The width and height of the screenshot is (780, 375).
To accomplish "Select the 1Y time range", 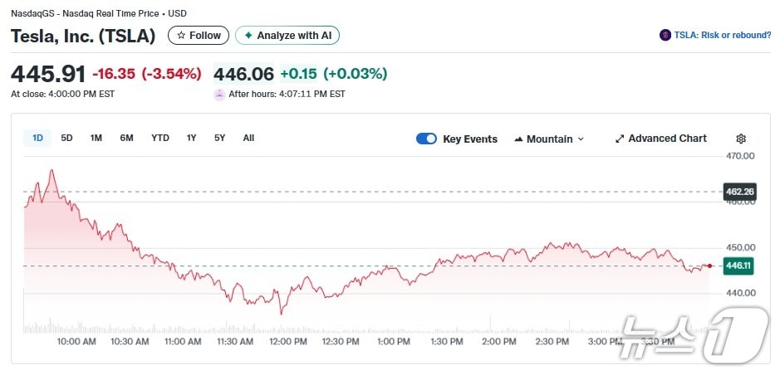I will 192,138.
